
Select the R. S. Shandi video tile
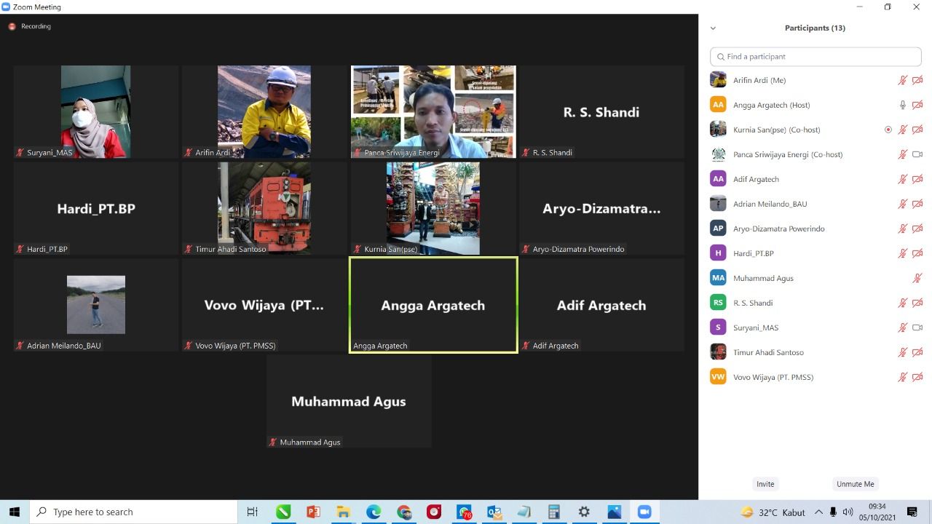tap(601, 111)
